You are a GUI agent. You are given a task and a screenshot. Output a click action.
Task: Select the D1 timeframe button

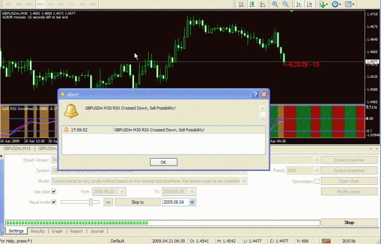[x=71, y=4]
